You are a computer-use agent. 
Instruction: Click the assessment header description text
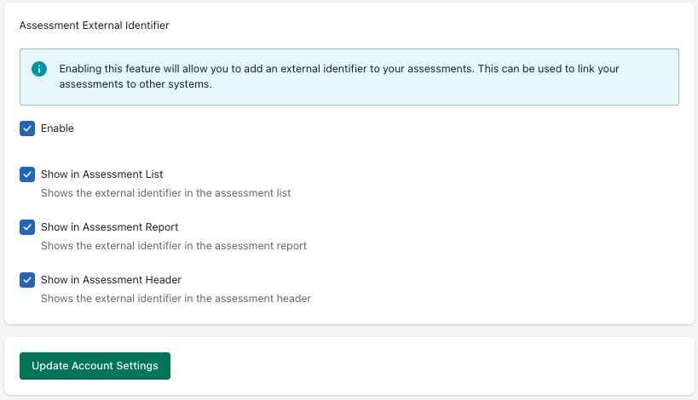pos(176,299)
